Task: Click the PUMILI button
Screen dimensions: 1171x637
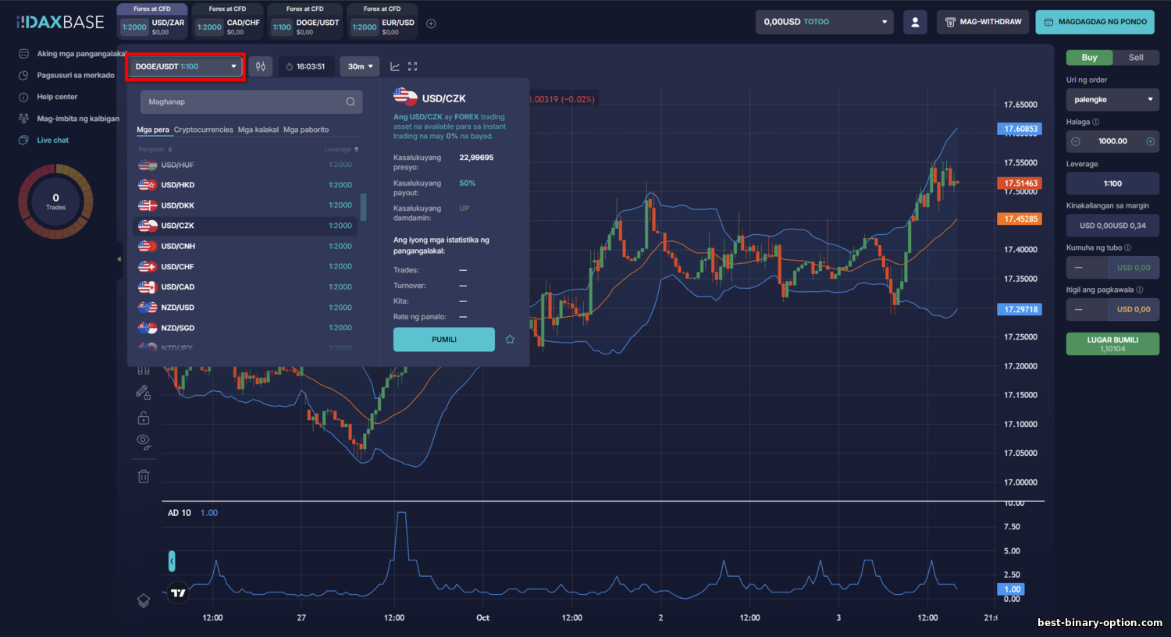Action: click(x=443, y=340)
